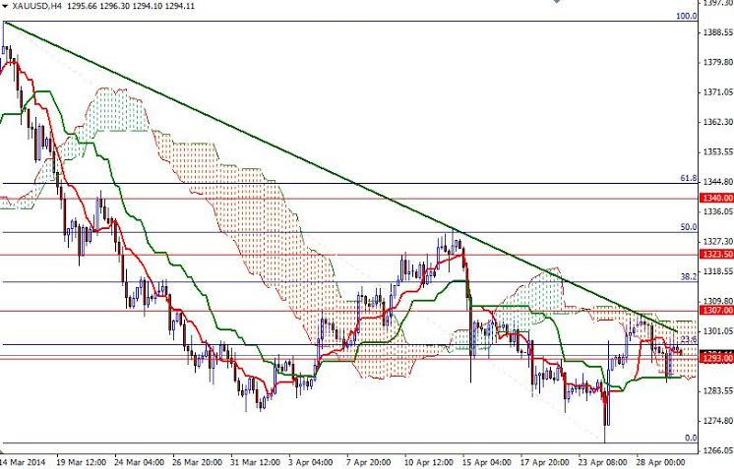
Task: Select the XAUUSD,H4 symbol label
Action: (x=37, y=6)
